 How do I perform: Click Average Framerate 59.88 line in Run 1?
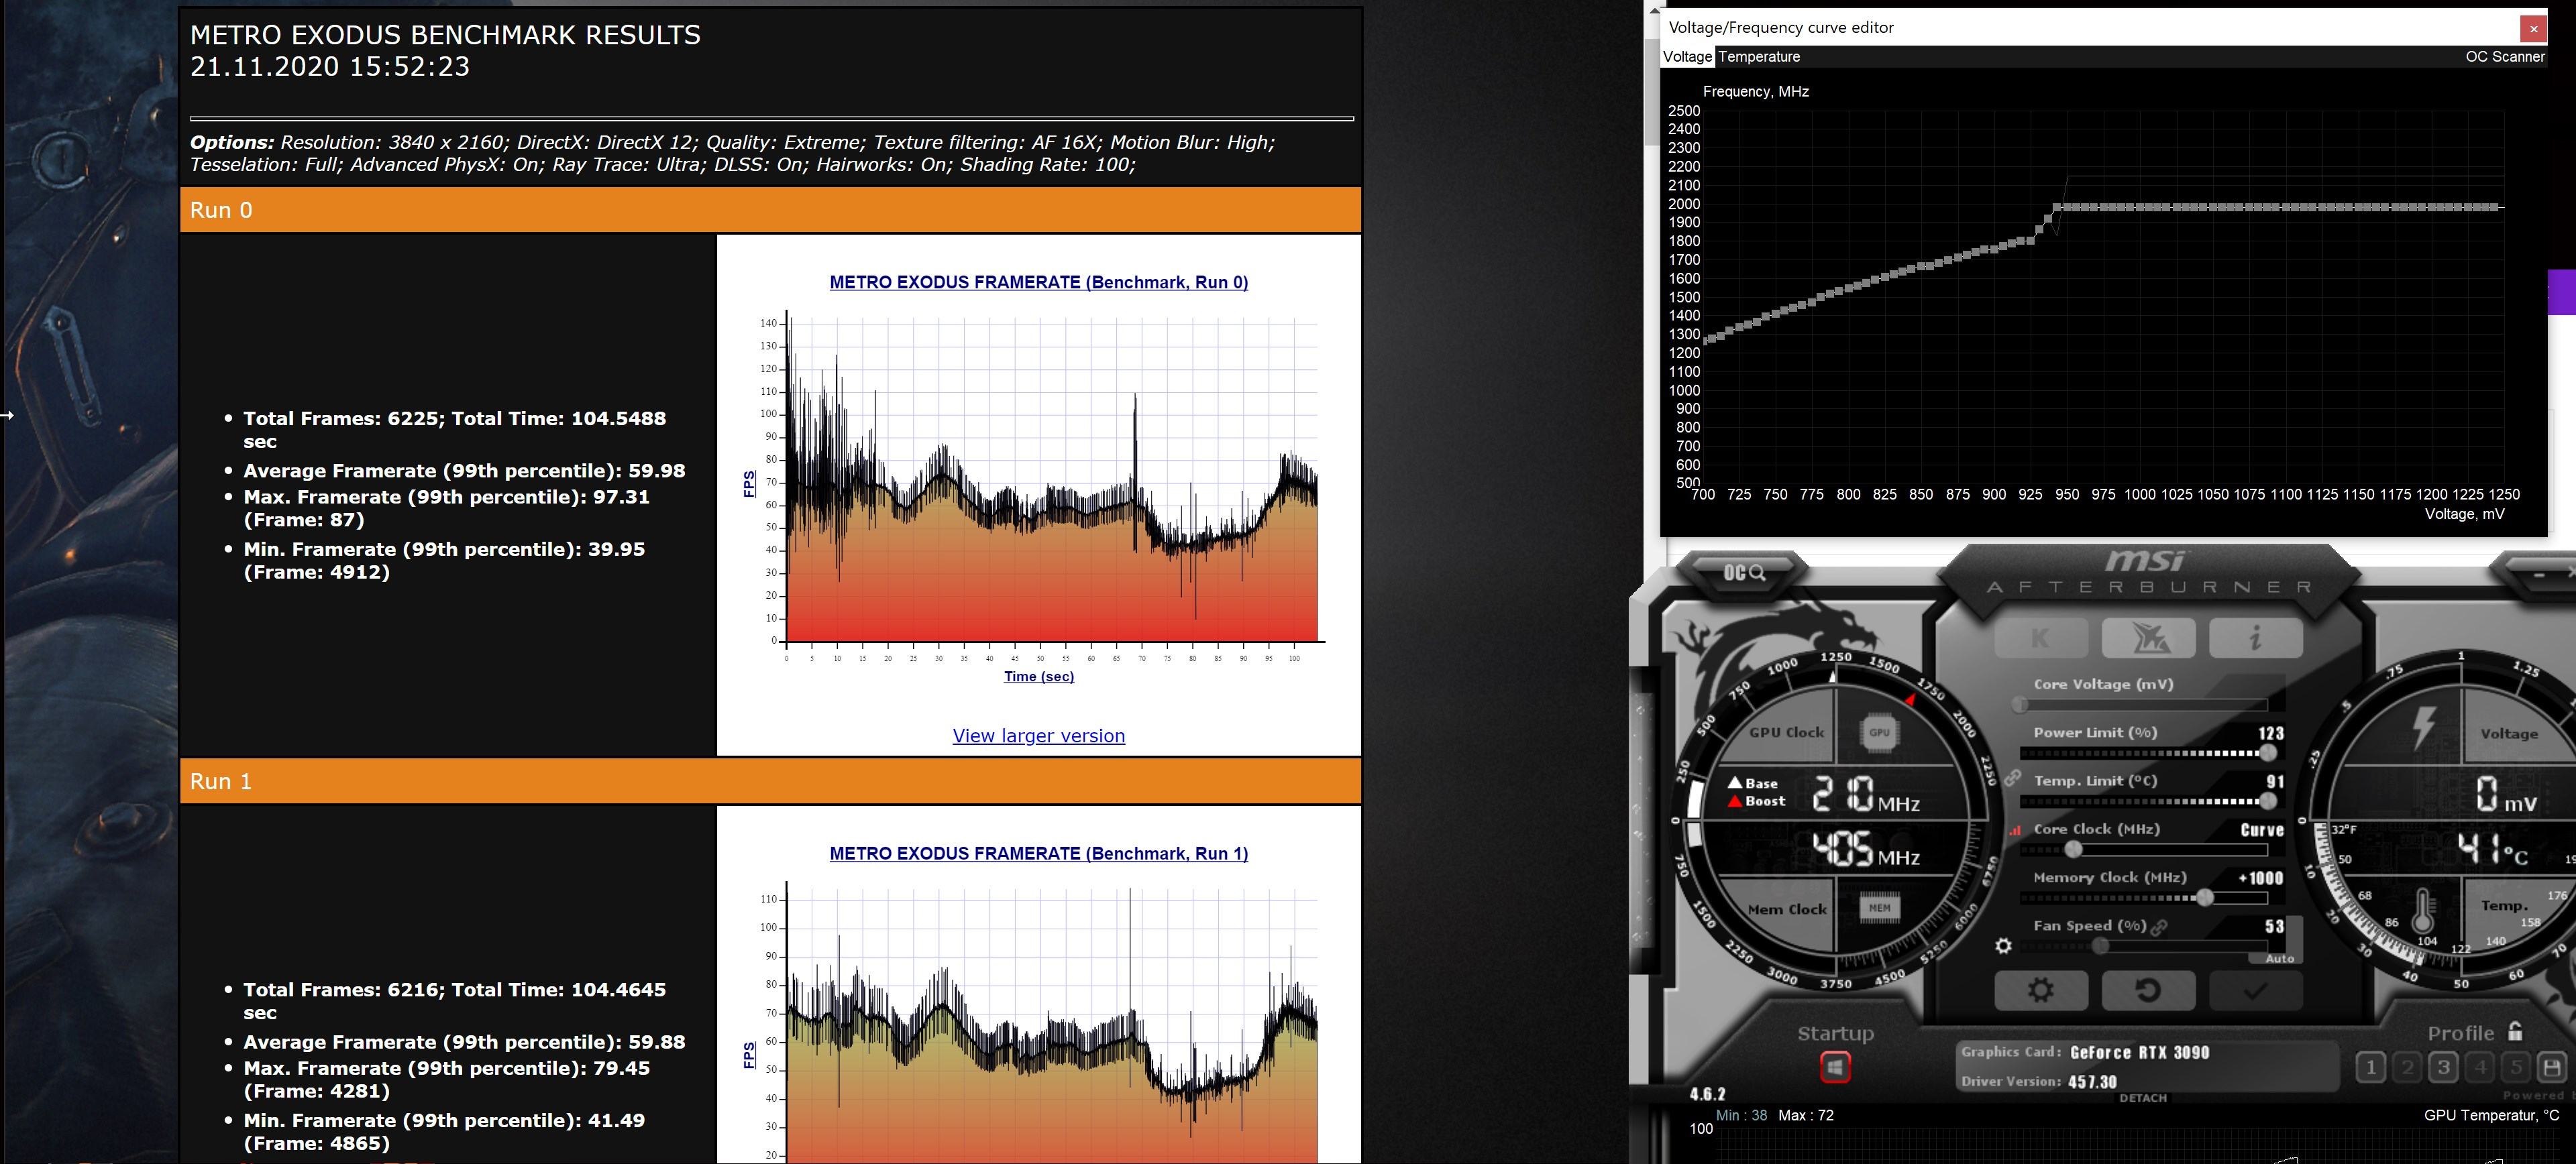tap(464, 1042)
